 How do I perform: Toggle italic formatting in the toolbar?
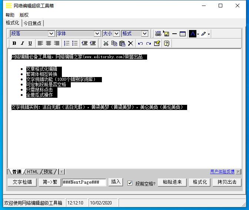22,43
